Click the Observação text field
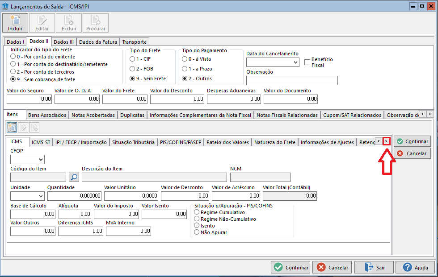Screen dimensions: 438x277 (292, 81)
